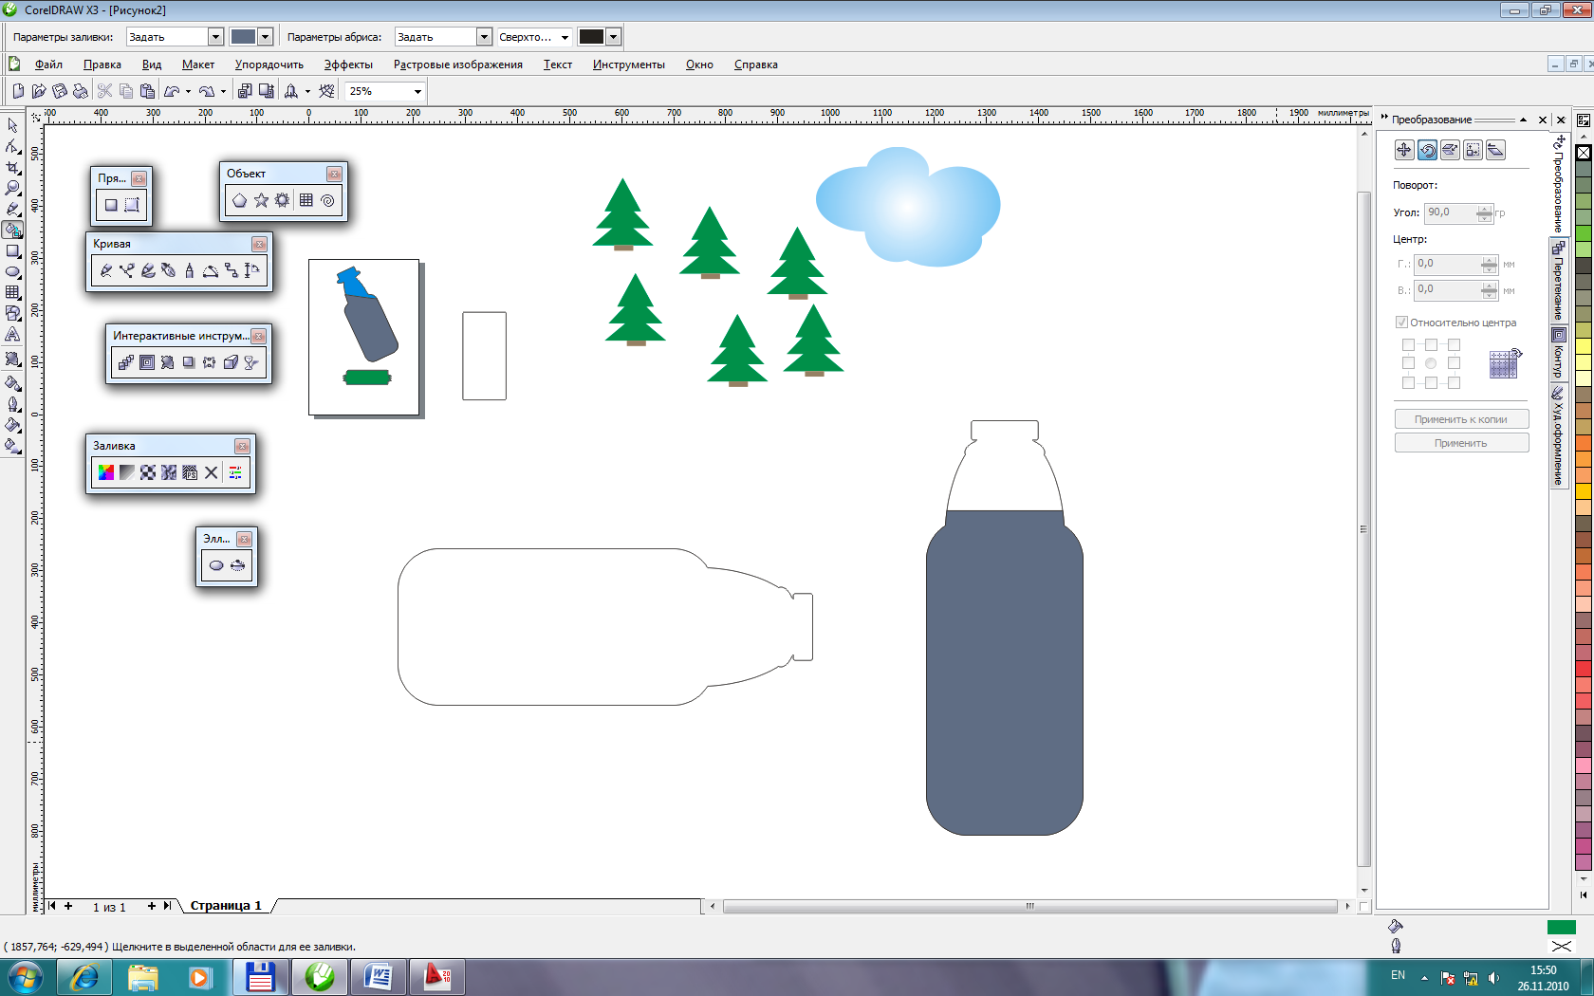Image resolution: width=1594 pixels, height=996 pixels.
Task: Click the Skew button in Преобразование docker
Action: (1495, 150)
